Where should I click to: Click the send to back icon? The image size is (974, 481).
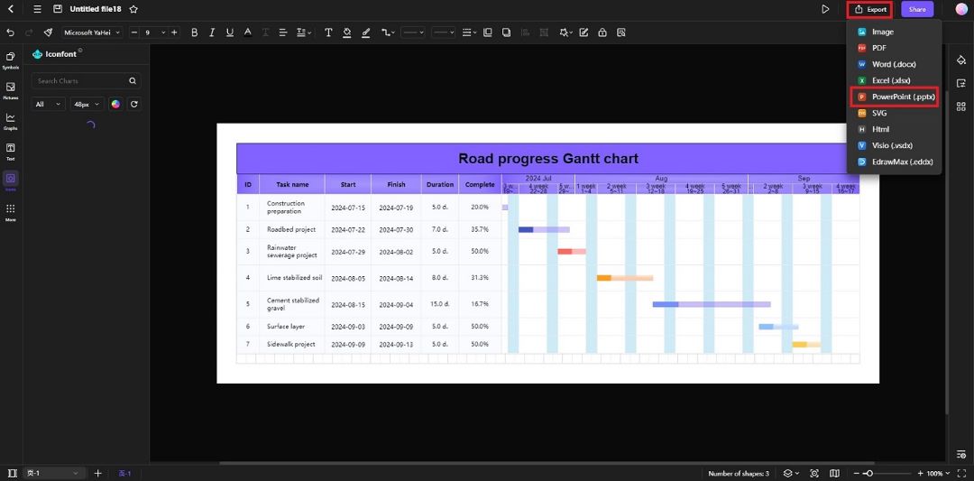pyautogui.click(x=506, y=32)
